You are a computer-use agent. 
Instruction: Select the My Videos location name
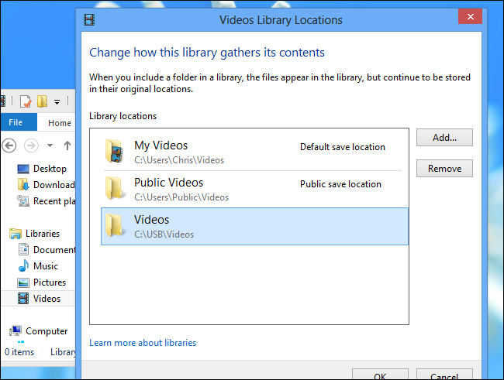pyautogui.click(x=161, y=145)
